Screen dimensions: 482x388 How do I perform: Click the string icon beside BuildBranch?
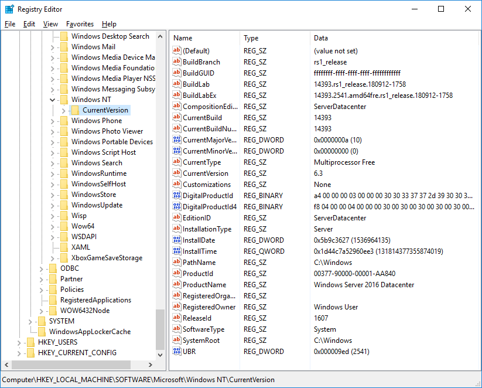[x=177, y=62]
